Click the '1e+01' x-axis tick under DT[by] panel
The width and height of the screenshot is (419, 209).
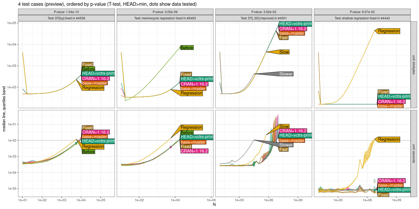coord(23,200)
